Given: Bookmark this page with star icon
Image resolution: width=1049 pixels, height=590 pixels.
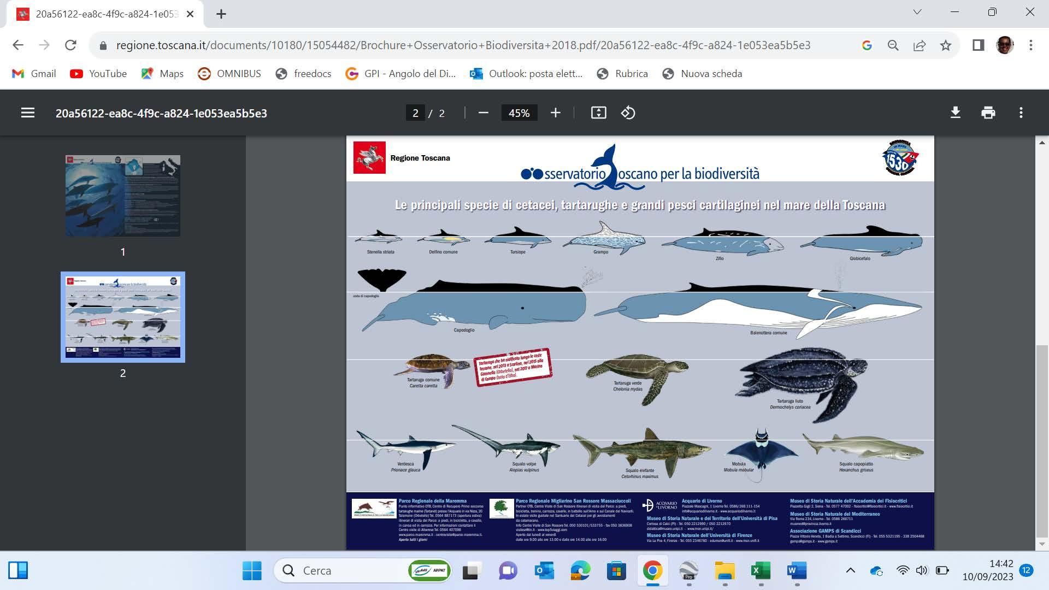Looking at the screenshot, I should pyautogui.click(x=946, y=45).
